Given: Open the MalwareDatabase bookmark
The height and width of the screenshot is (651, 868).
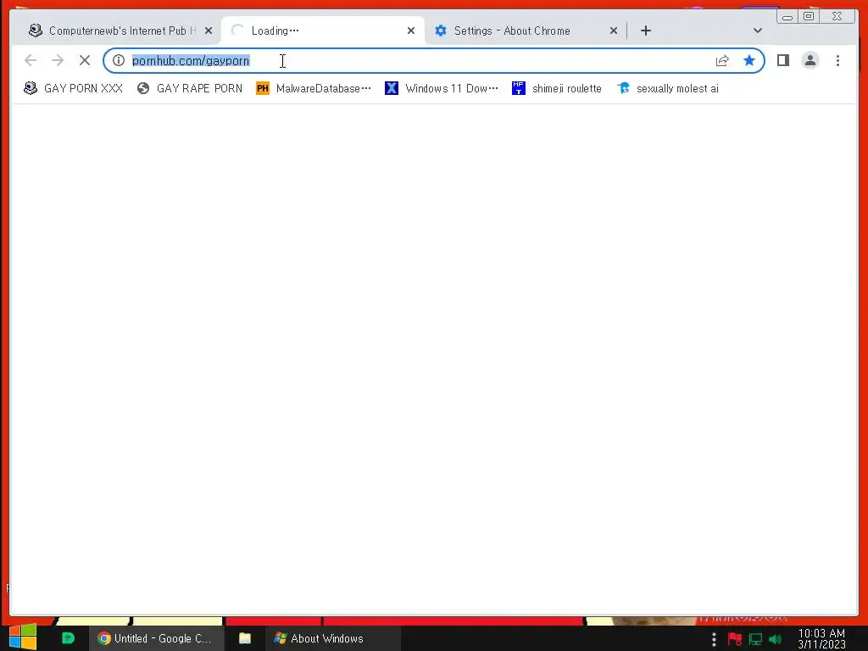Looking at the screenshot, I should pos(314,88).
